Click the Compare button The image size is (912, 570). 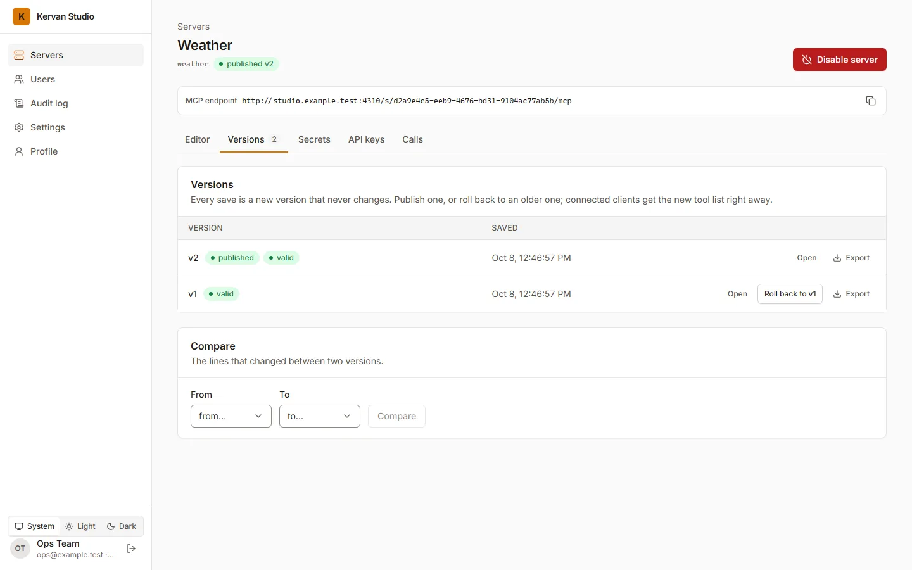click(396, 416)
